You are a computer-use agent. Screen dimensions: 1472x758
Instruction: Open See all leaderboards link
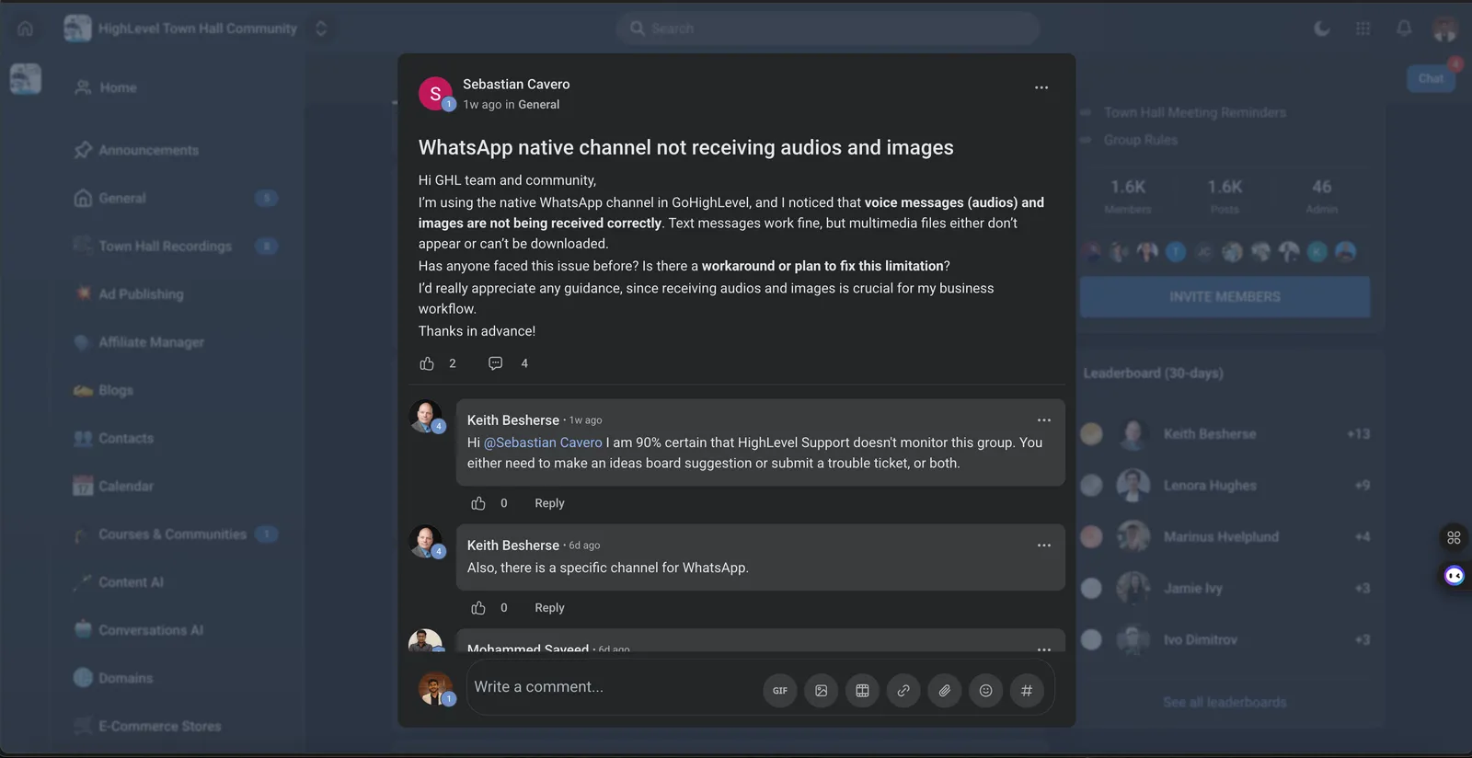1225,702
